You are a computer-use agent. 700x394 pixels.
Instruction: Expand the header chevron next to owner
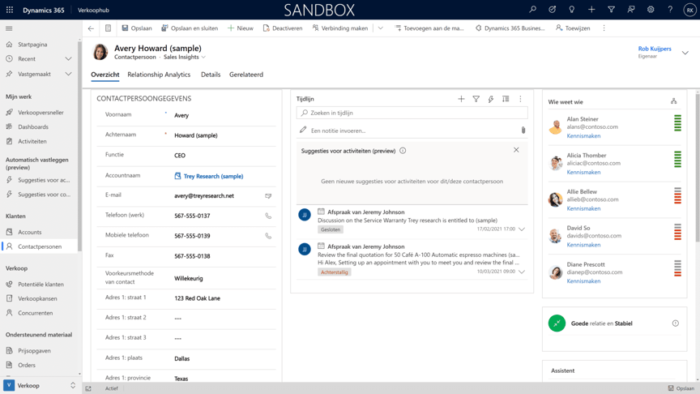click(x=685, y=53)
